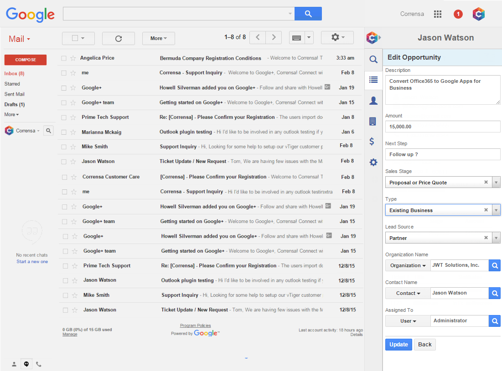Image resolution: width=502 pixels, height=371 pixels.
Task: Click the Amount input field
Action: (443, 127)
